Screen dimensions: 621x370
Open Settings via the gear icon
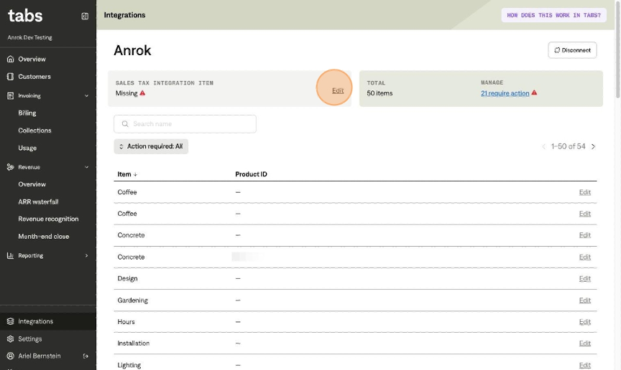point(10,339)
